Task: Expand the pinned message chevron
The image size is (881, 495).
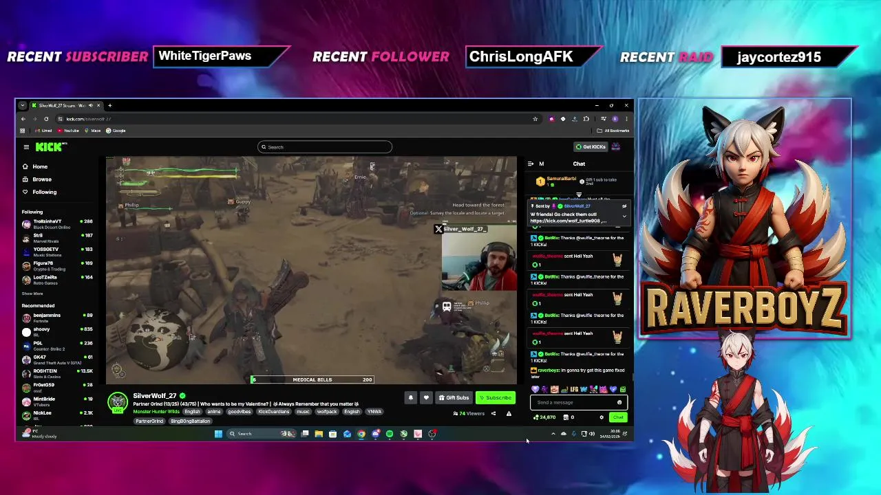Action: point(624,217)
